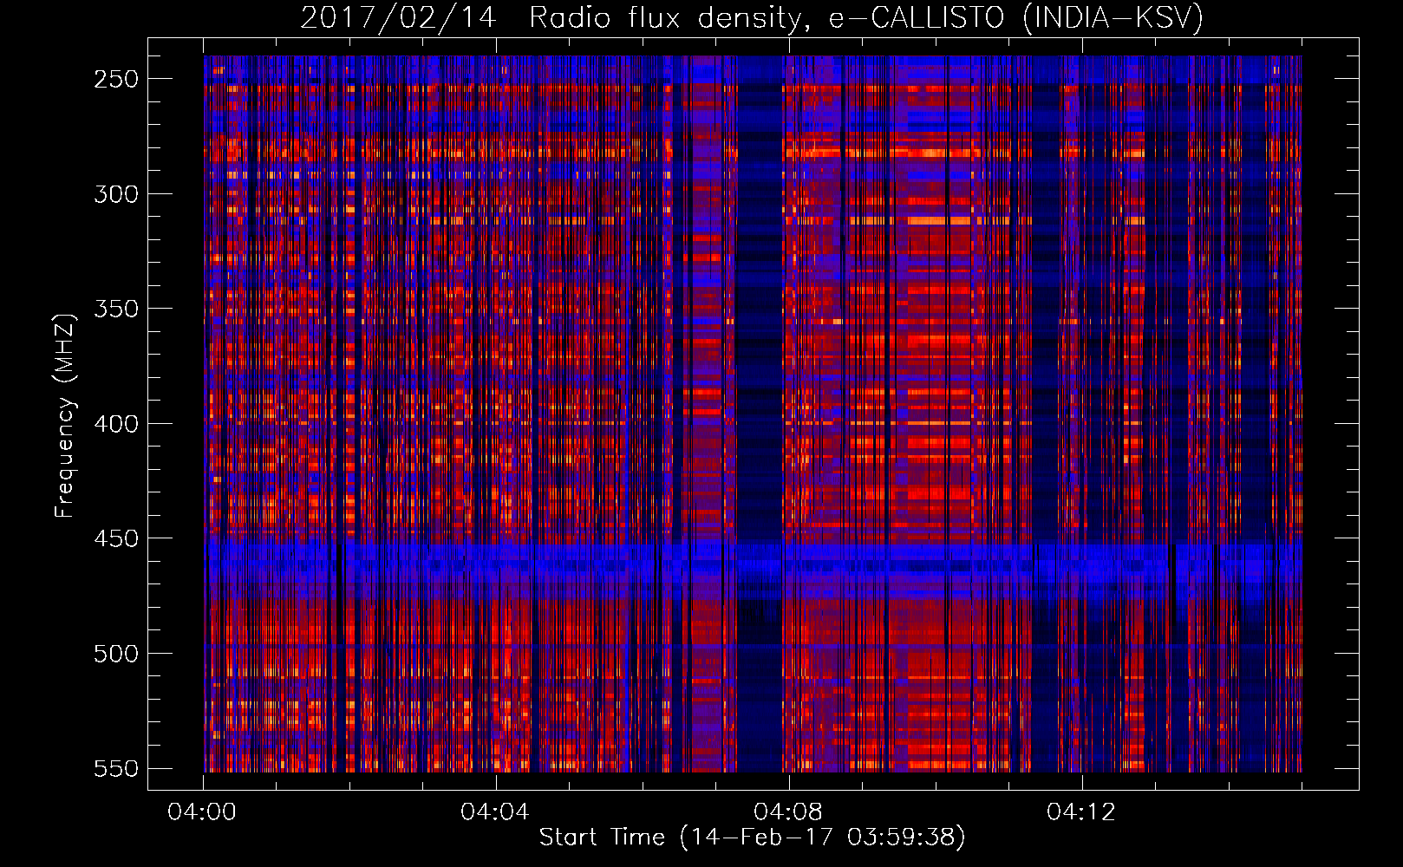The height and width of the screenshot is (867, 1403).
Task: Click the 'Start Time (14-Feb-17 03:59:38)' label
Action: click(x=752, y=838)
